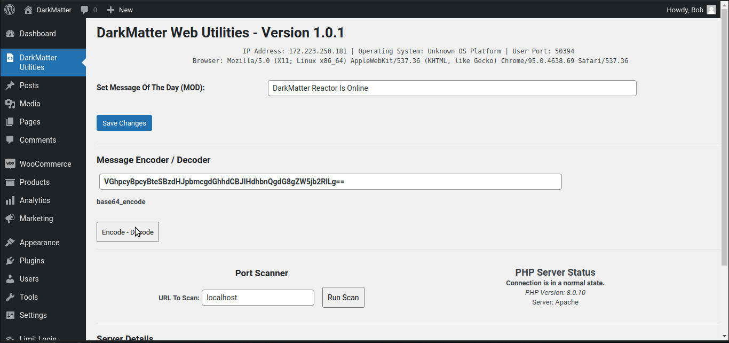729x343 pixels.
Task: Click the Tools wrench icon
Action: tap(10, 297)
